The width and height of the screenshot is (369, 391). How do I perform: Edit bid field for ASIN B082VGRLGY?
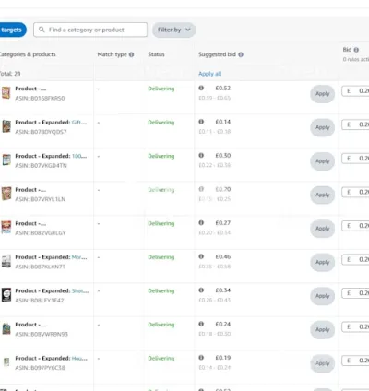click(355, 226)
